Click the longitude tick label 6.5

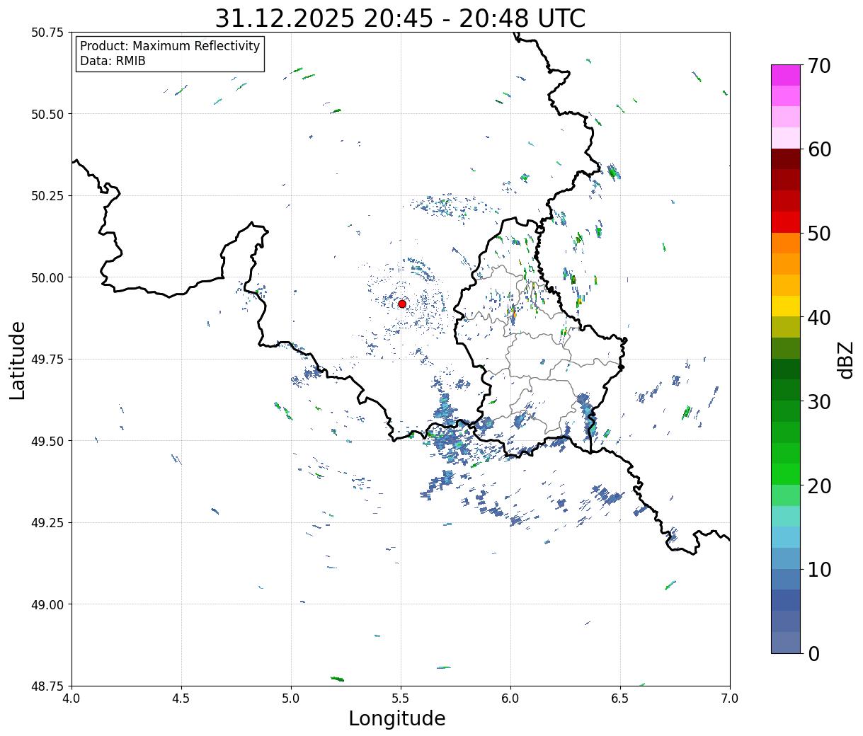point(620,698)
